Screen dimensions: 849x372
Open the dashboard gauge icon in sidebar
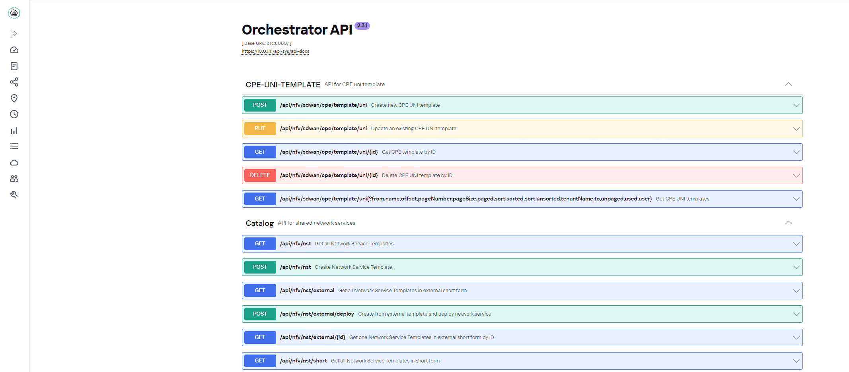tap(14, 50)
